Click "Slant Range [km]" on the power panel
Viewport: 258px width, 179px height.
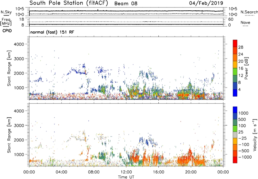9,68
